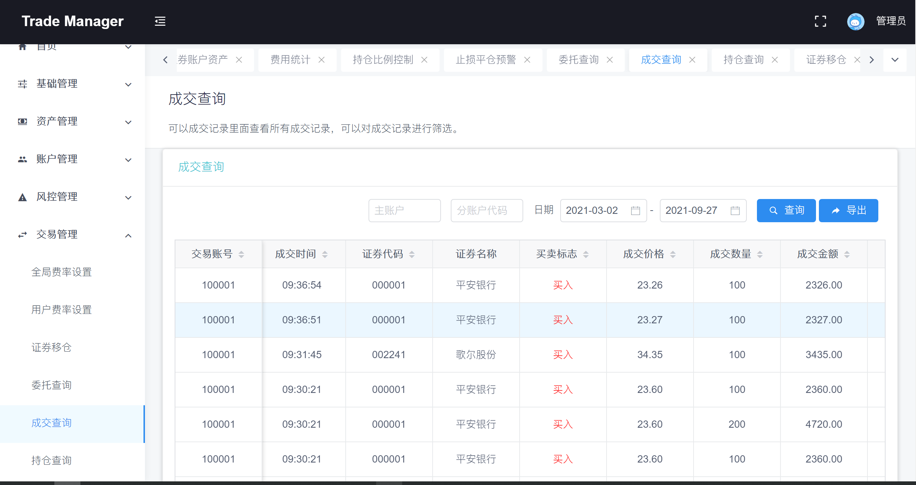Expand the 账户管理 menu
The image size is (916, 485).
(x=128, y=160)
